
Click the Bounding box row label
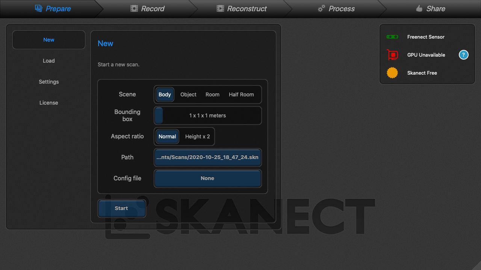pos(127,115)
